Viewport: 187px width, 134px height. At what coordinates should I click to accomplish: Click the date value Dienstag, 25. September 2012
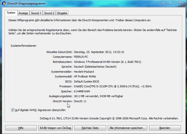pos(99,52)
